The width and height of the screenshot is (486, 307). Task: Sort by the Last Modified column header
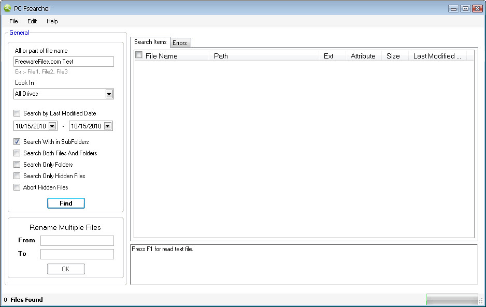click(437, 56)
